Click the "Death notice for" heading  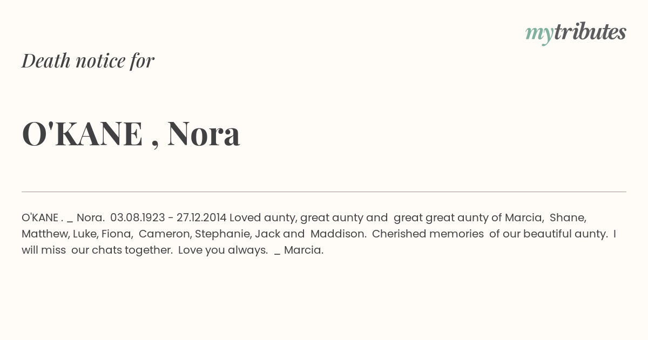tap(88, 60)
